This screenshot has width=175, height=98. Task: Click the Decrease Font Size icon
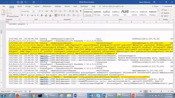(43, 11)
